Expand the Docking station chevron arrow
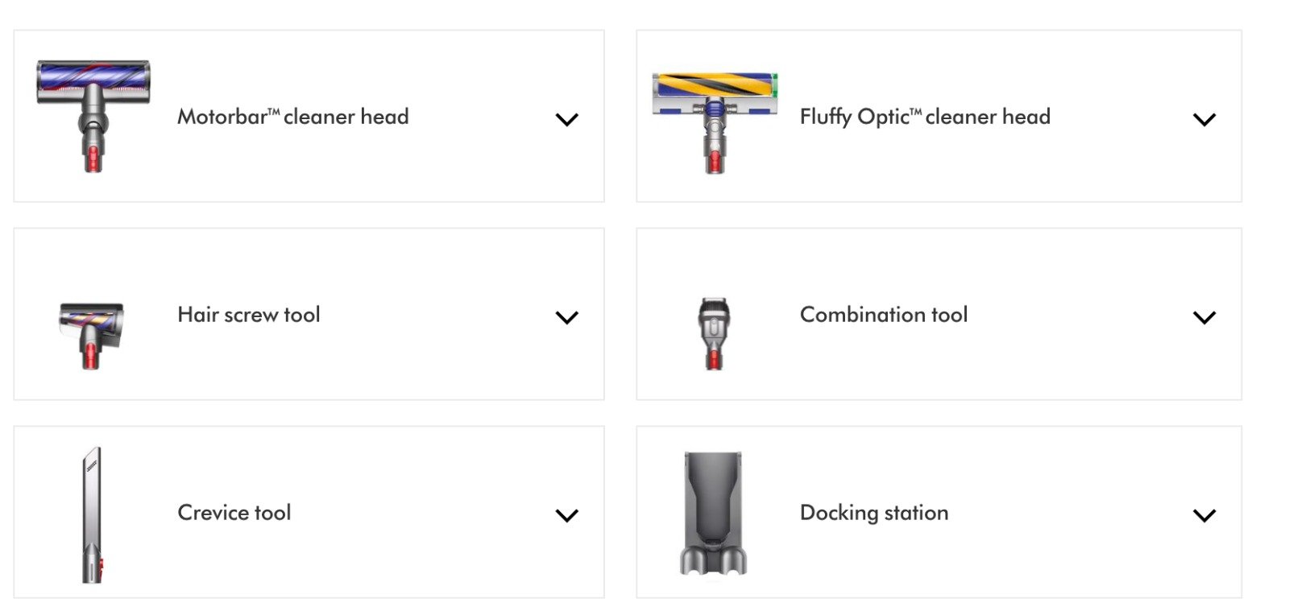Image resolution: width=1289 pixels, height=611 pixels. pos(1204,515)
